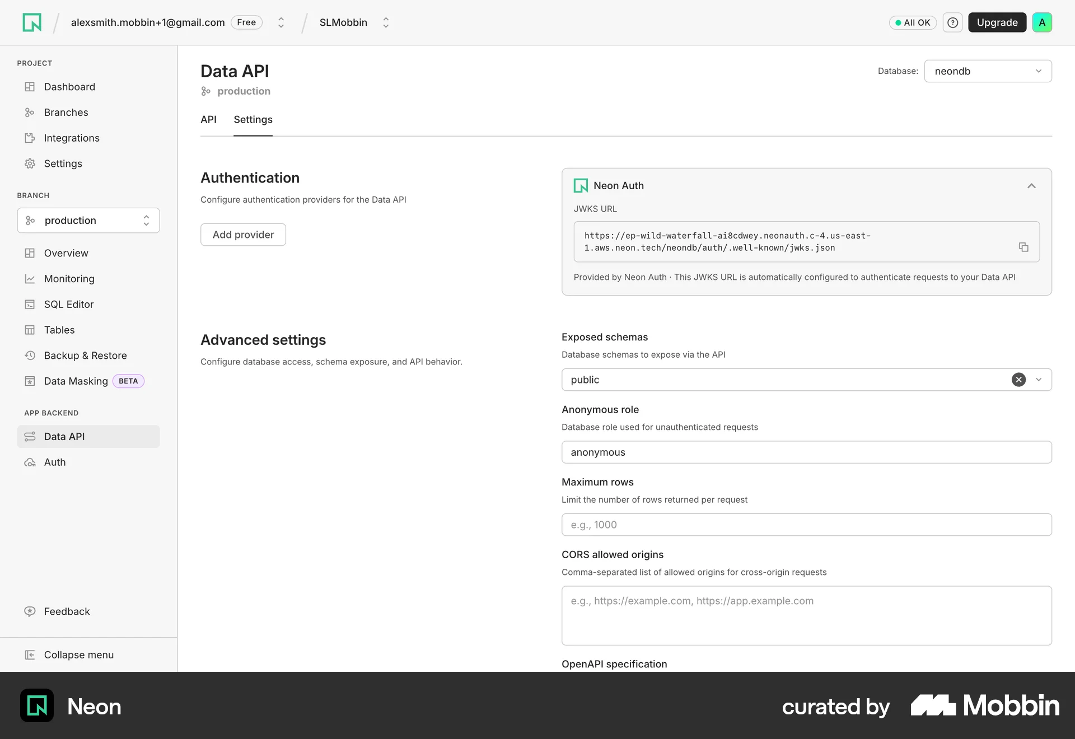Click Add provider button

243,235
